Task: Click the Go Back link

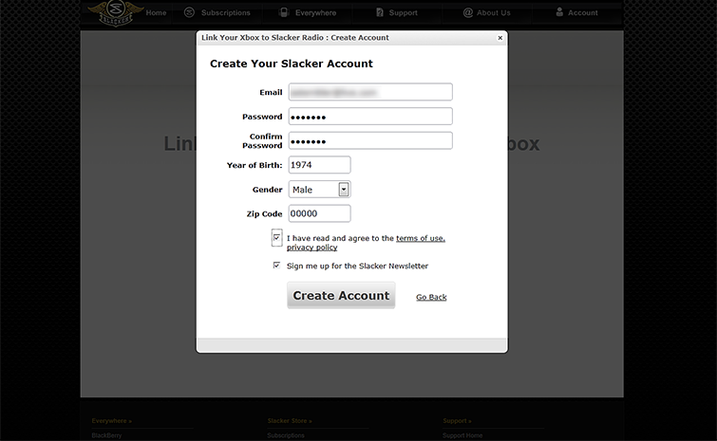Action: 431,297
